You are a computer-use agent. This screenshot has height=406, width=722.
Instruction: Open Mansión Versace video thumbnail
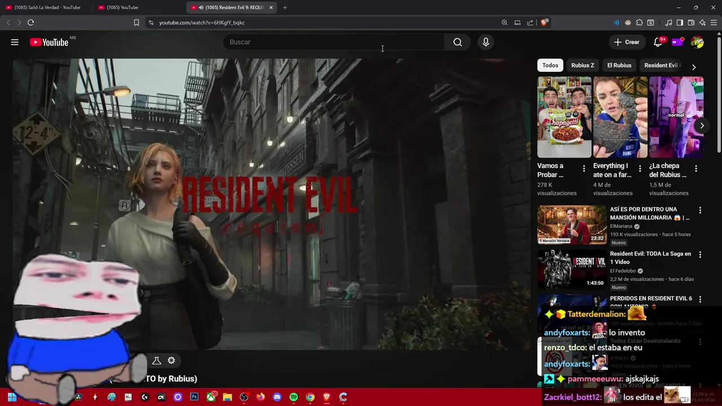(572, 225)
